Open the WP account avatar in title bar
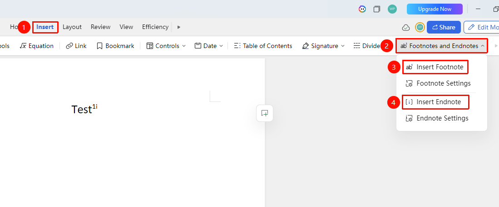499x207 pixels. [392, 9]
